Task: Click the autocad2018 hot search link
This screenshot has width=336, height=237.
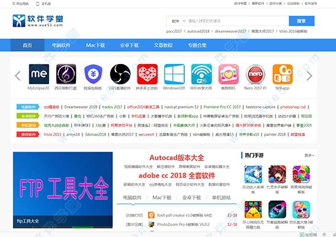Action: [199, 31]
